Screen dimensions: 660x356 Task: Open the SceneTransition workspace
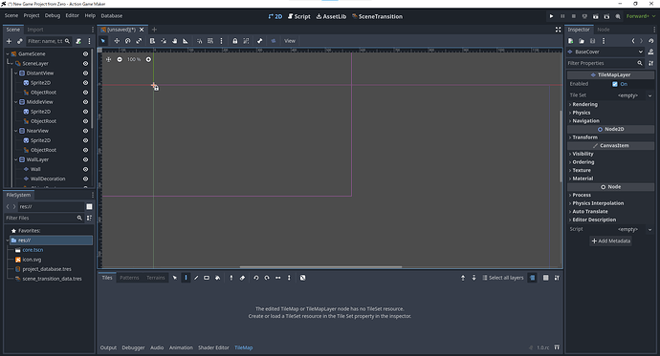click(377, 16)
